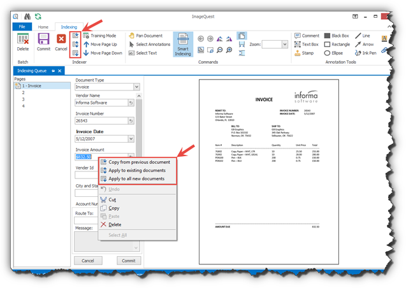The image size is (406, 288).
Task: Select Delete from the context menu
Action: (x=138, y=224)
